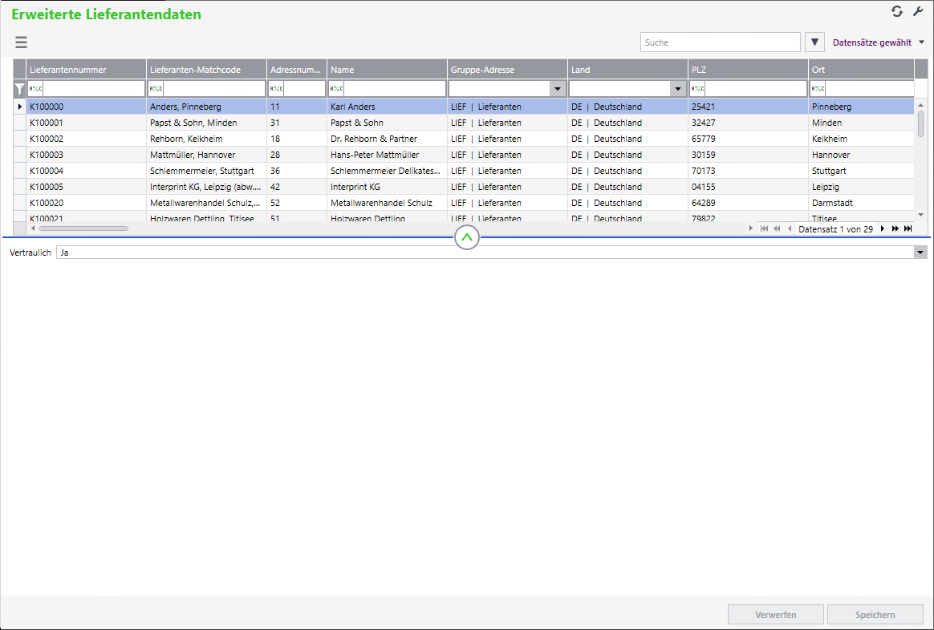Click the Verwerfen button
Viewport: 934px width, 630px height.
coord(775,615)
